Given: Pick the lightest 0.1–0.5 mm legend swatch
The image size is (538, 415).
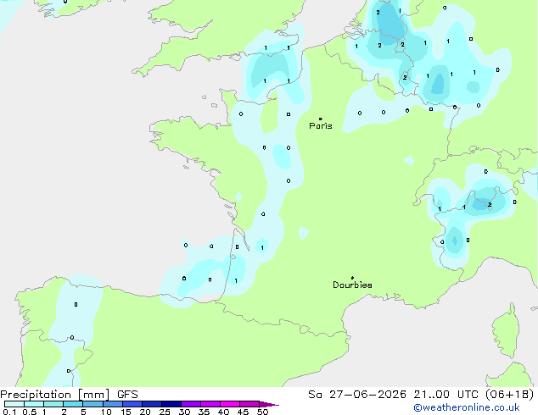Looking at the screenshot, I should [x=14, y=404].
